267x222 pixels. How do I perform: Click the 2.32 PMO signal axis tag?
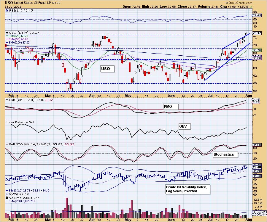coord(256,102)
